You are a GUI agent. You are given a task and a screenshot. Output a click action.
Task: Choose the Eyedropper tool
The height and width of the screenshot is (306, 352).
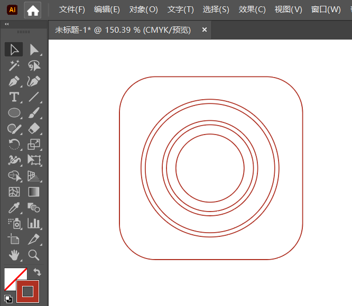tap(14, 207)
